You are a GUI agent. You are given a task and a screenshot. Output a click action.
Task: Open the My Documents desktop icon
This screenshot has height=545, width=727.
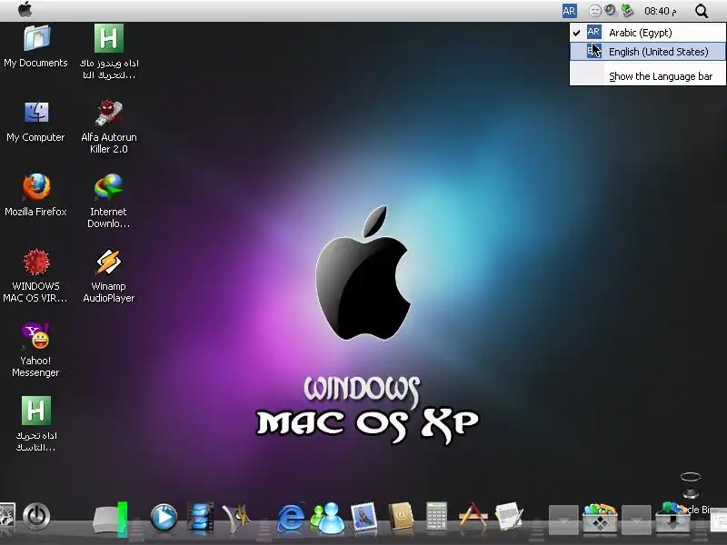(x=35, y=46)
